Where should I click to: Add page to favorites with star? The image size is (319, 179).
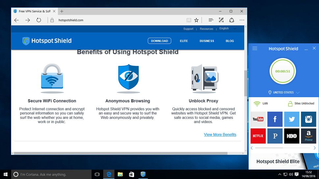pos(196,20)
